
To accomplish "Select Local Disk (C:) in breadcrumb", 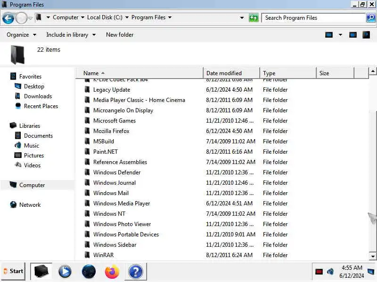I will point(105,17).
